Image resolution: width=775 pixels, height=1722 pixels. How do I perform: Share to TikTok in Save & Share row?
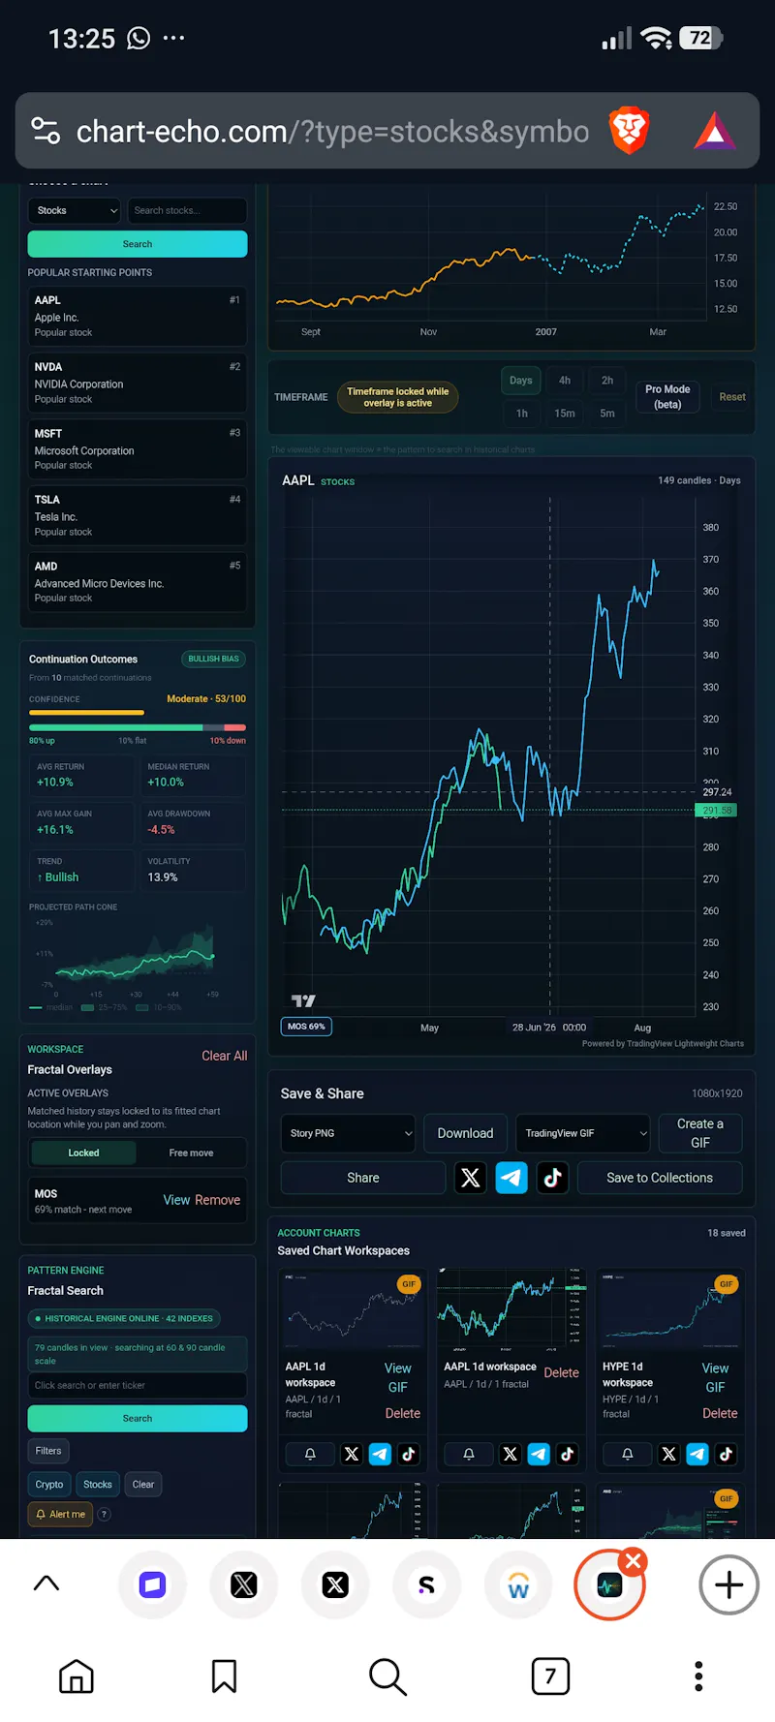point(552,1178)
